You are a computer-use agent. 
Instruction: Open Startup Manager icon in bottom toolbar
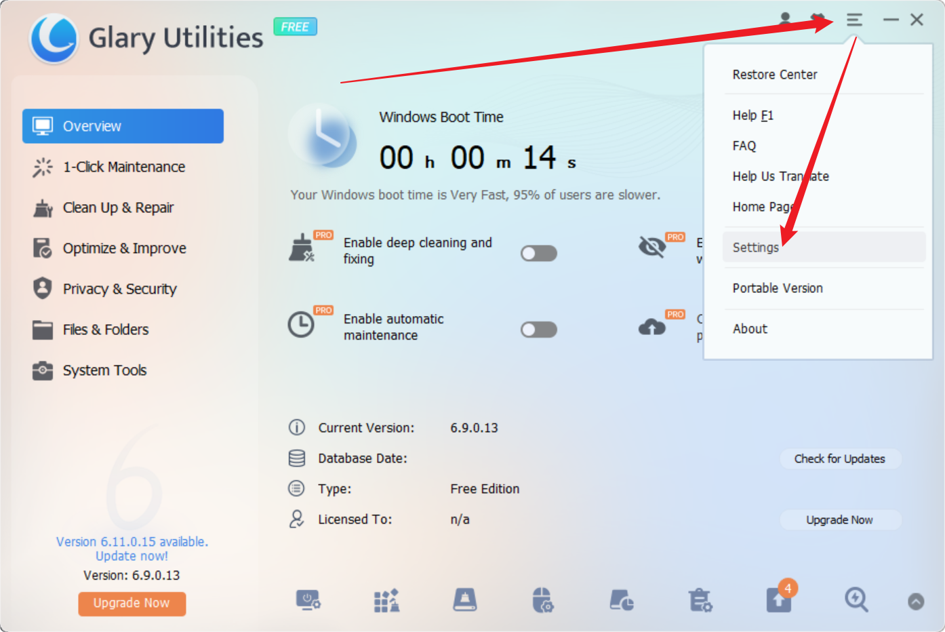(308, 601)
